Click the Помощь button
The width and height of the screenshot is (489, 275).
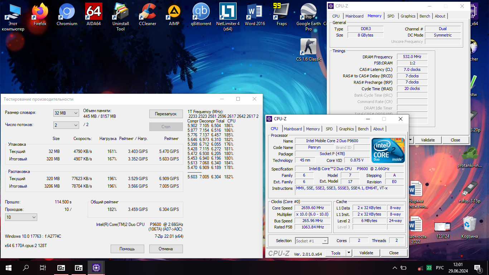(x=127, y=249)
